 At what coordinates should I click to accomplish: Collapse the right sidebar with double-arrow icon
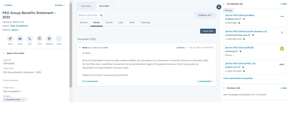(x=219, y=7)
